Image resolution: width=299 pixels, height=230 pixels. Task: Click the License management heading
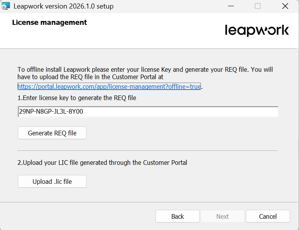(x=49, y=22)
